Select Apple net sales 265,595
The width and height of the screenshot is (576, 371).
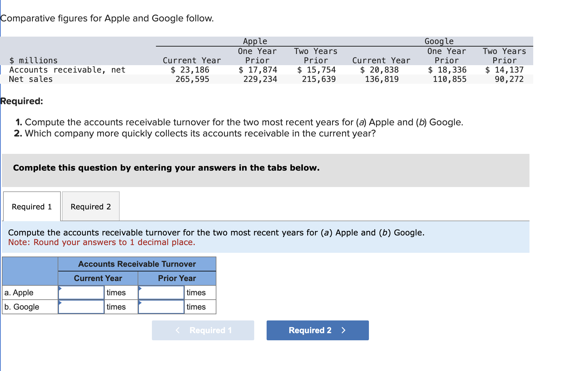[x=193, y=79]
